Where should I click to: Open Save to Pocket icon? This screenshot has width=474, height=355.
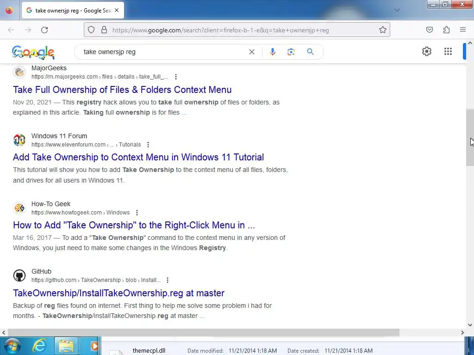[x=429, y=30]
